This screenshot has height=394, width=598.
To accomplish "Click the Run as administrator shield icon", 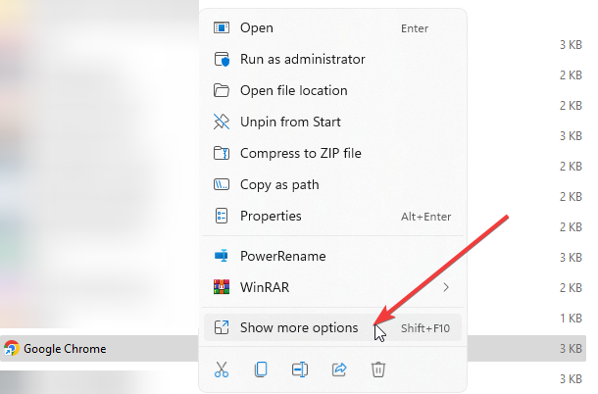I will tap(222, 59).
